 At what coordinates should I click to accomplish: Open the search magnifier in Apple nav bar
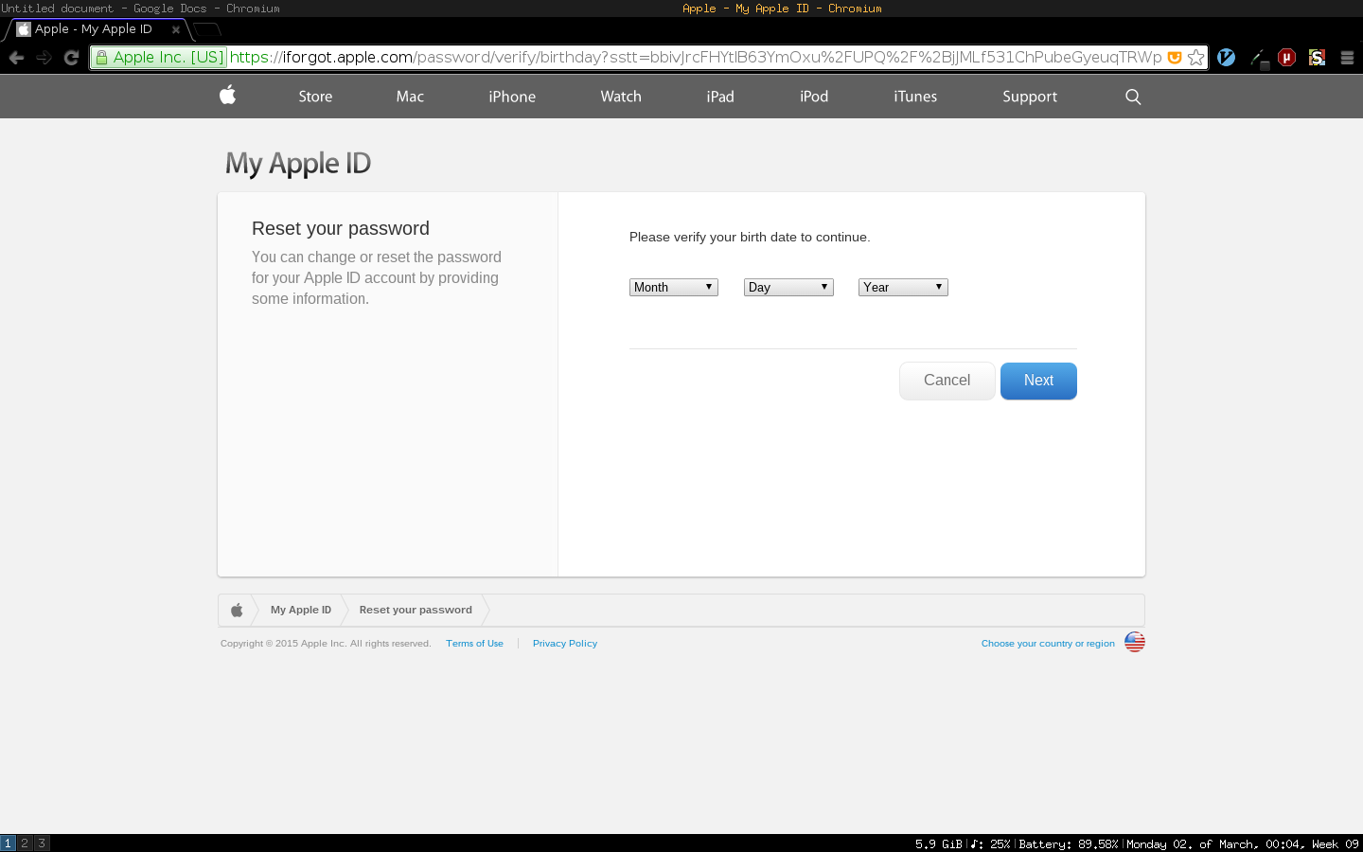point(1133,97)
